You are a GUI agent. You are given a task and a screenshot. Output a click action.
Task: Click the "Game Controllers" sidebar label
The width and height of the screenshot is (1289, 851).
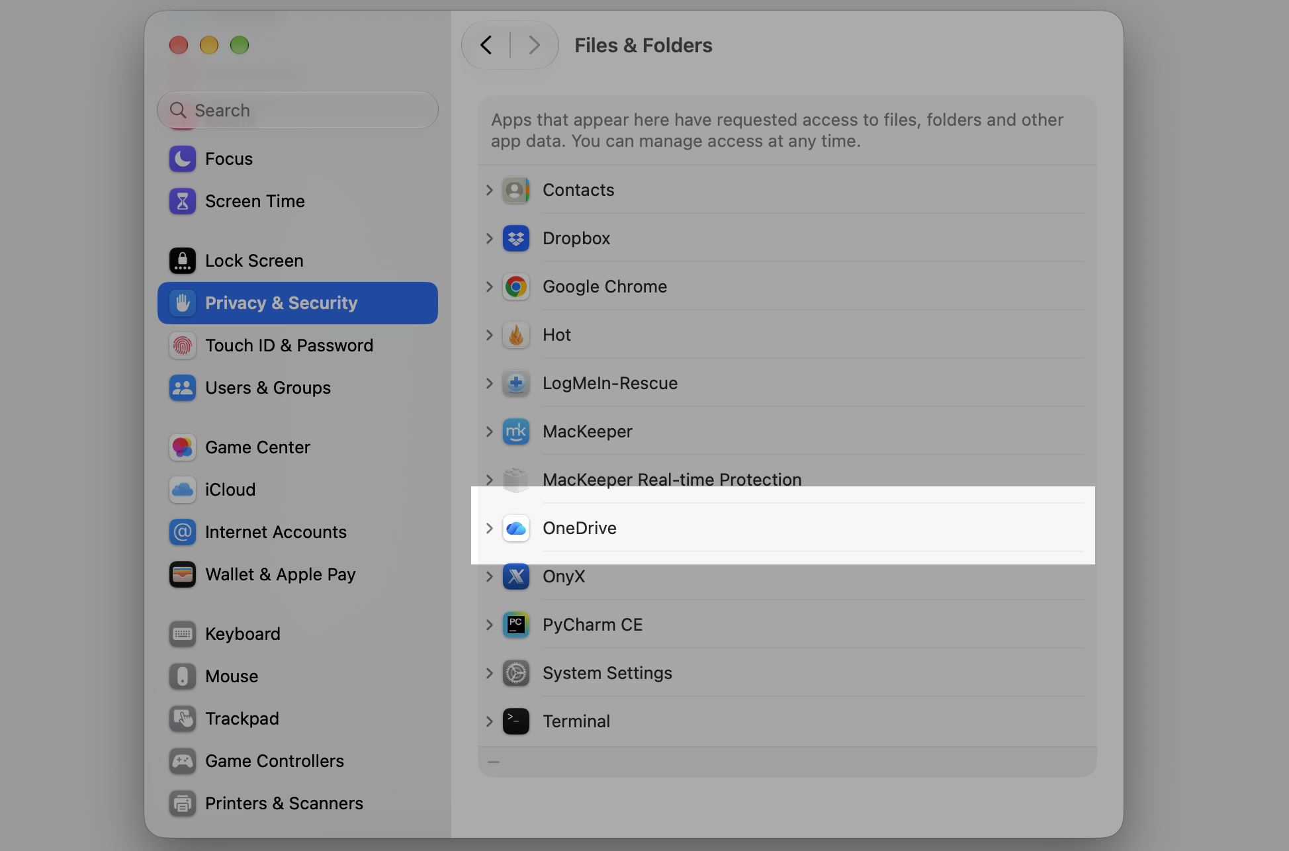coord(275,761)
